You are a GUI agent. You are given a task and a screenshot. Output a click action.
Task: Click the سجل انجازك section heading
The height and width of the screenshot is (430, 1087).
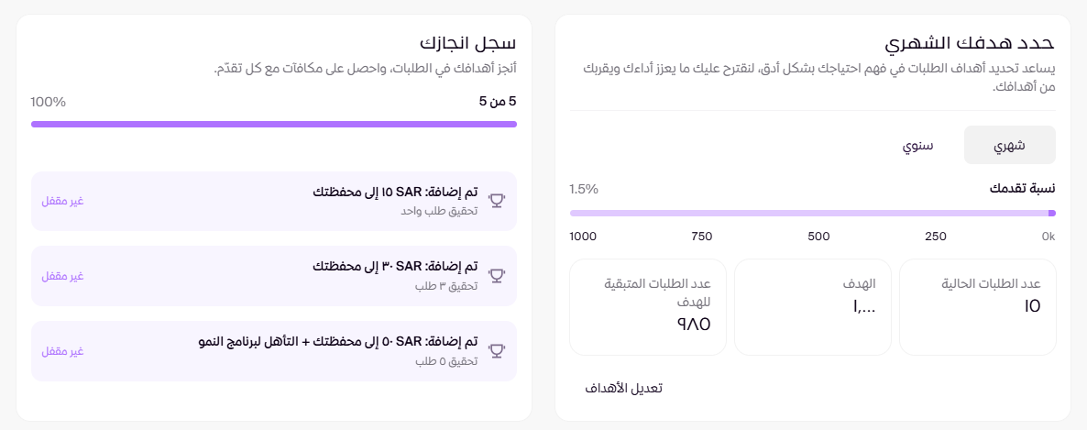[467, 42]
